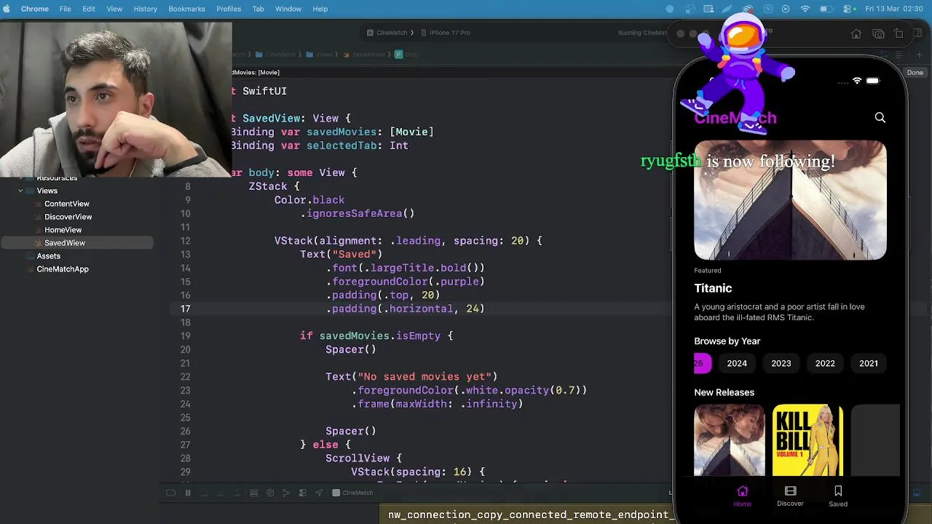Open the View menu
Image resolution: width=932 pixels, height=524 pixels.
coord(114,9)
